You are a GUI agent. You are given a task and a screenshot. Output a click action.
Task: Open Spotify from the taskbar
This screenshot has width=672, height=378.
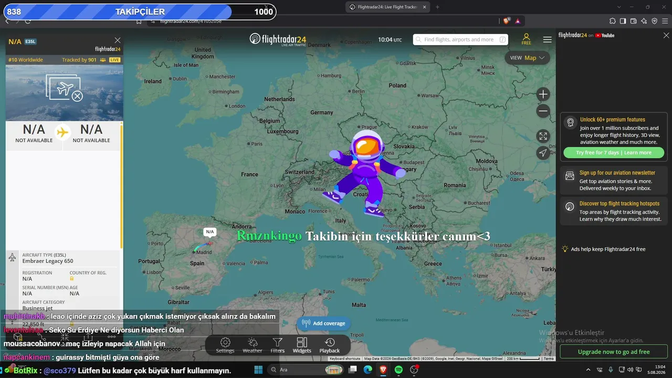[x=398, y=370]
